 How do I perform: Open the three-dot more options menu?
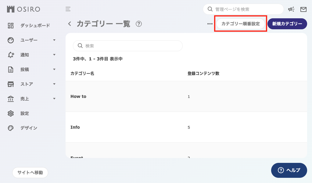(210, 23)
